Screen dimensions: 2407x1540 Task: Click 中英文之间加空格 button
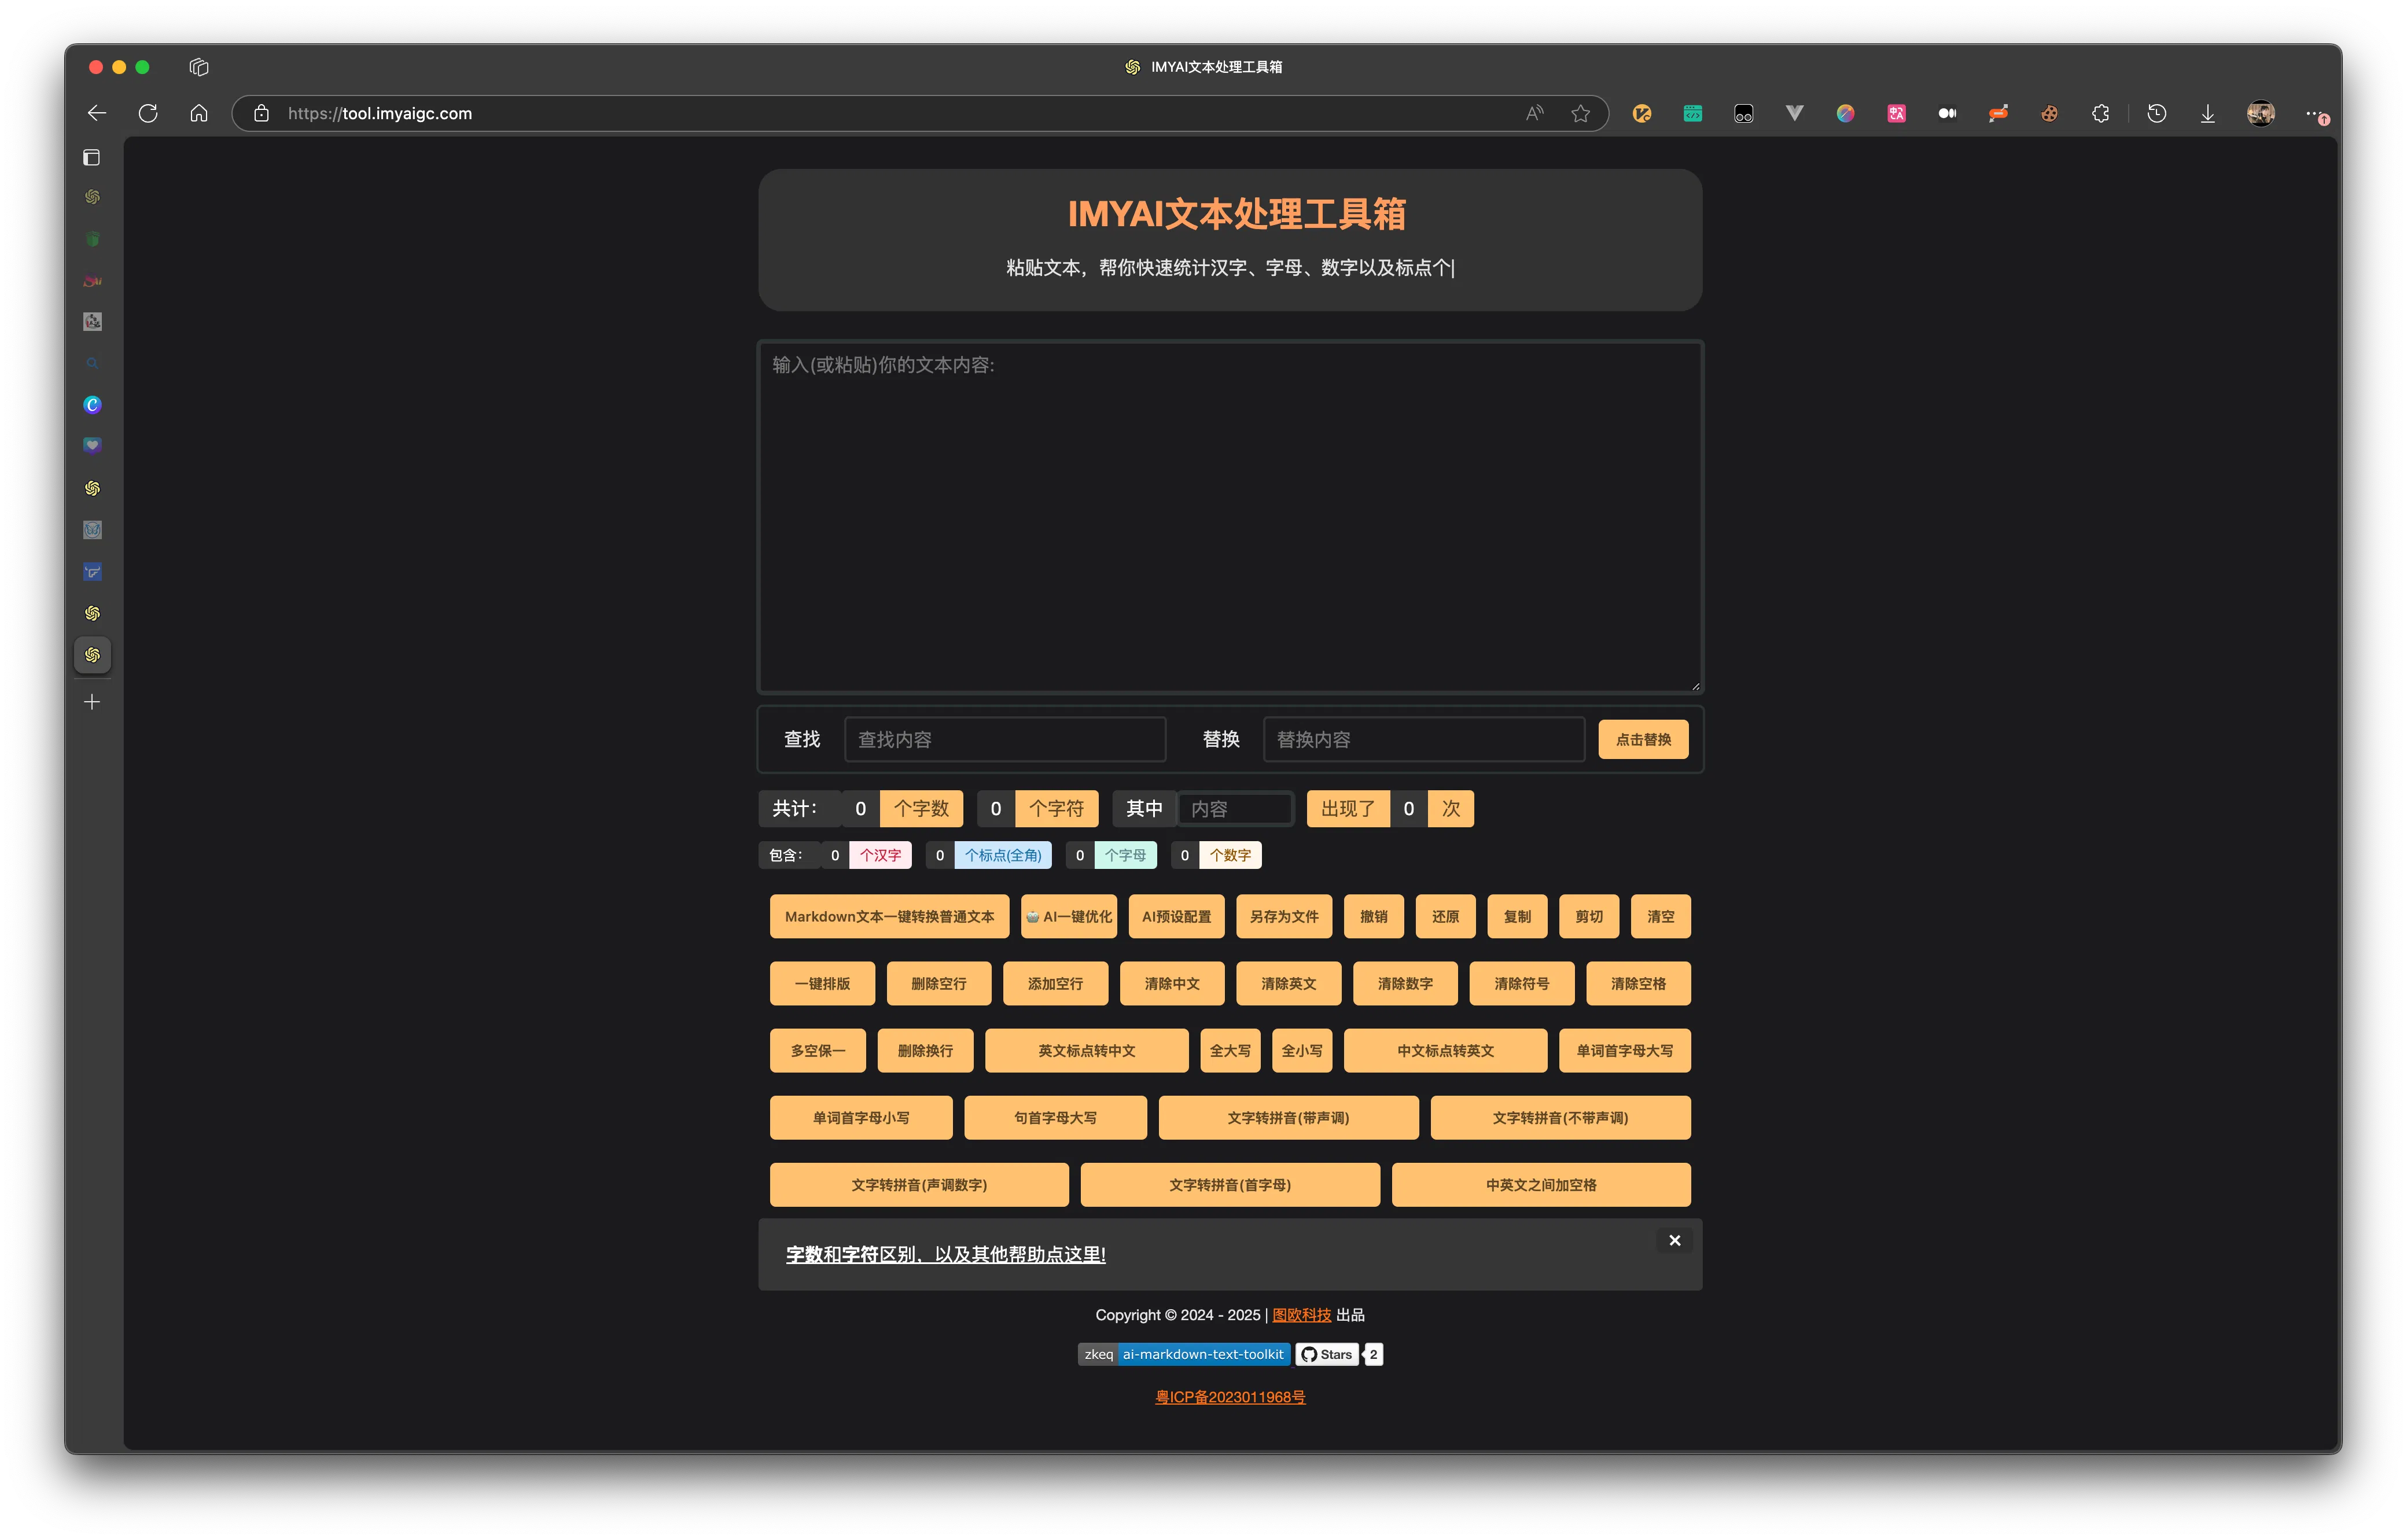(1541, 1184)
